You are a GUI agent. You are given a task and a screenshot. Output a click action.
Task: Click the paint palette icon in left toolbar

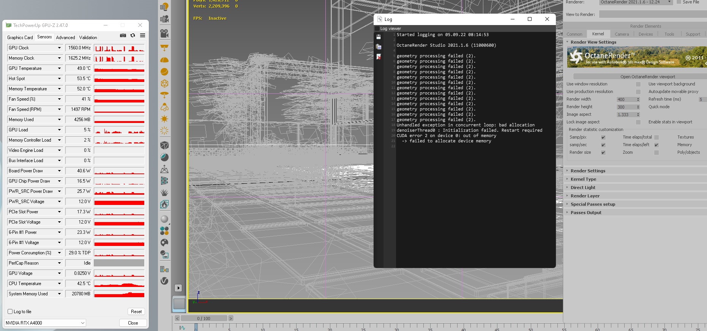click(164, 243)
